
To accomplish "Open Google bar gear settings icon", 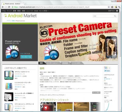I will click(x=117, y=11).
